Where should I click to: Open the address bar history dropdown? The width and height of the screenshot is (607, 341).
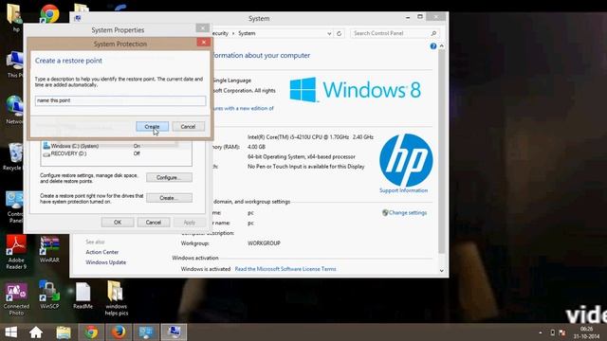[x=329, y=34]
